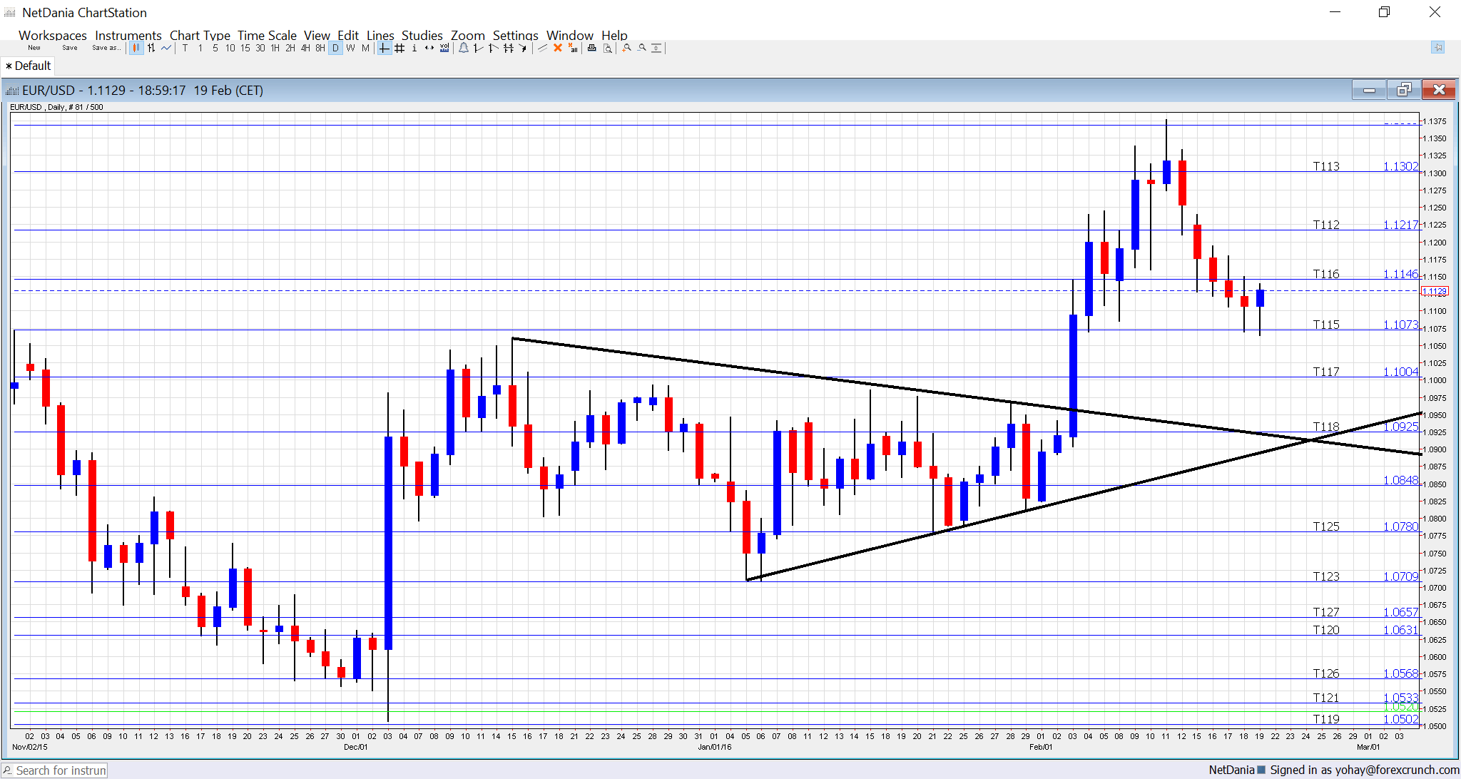Open the Edit menu
The width and height of the screenshot is (1461, 779).
[x=348, y=35]
